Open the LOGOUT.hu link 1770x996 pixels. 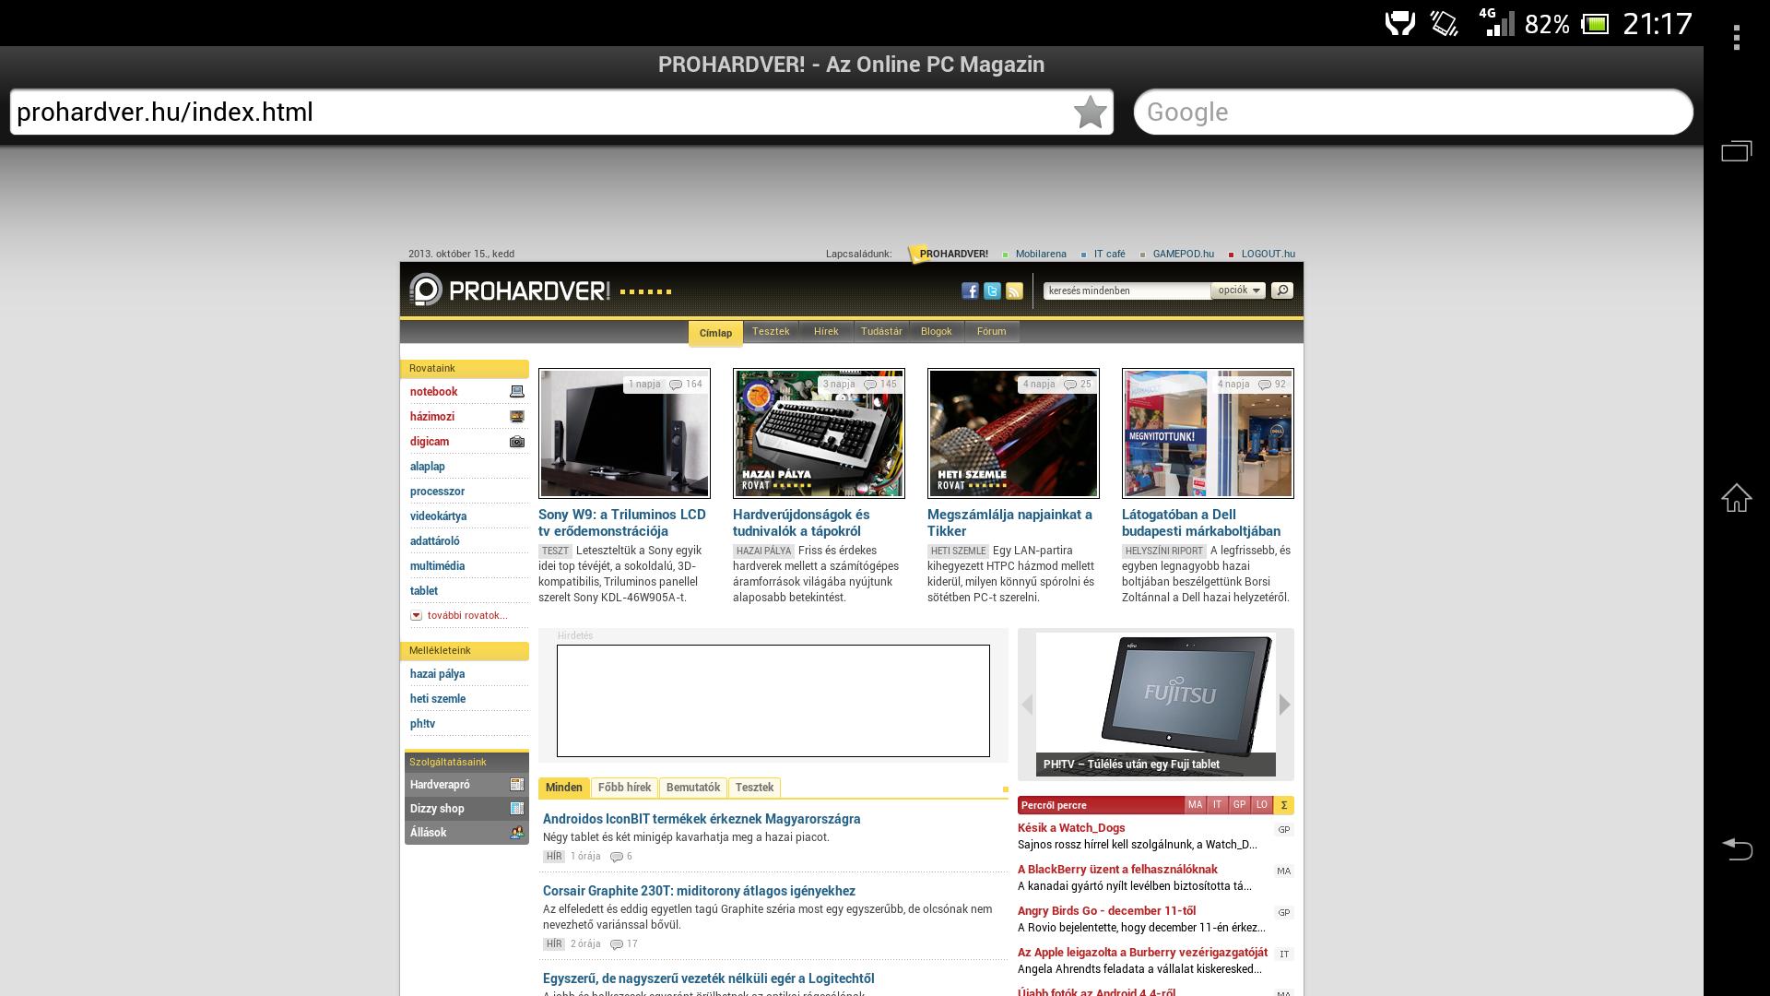pyautogui.click(x=1268, y=254)
